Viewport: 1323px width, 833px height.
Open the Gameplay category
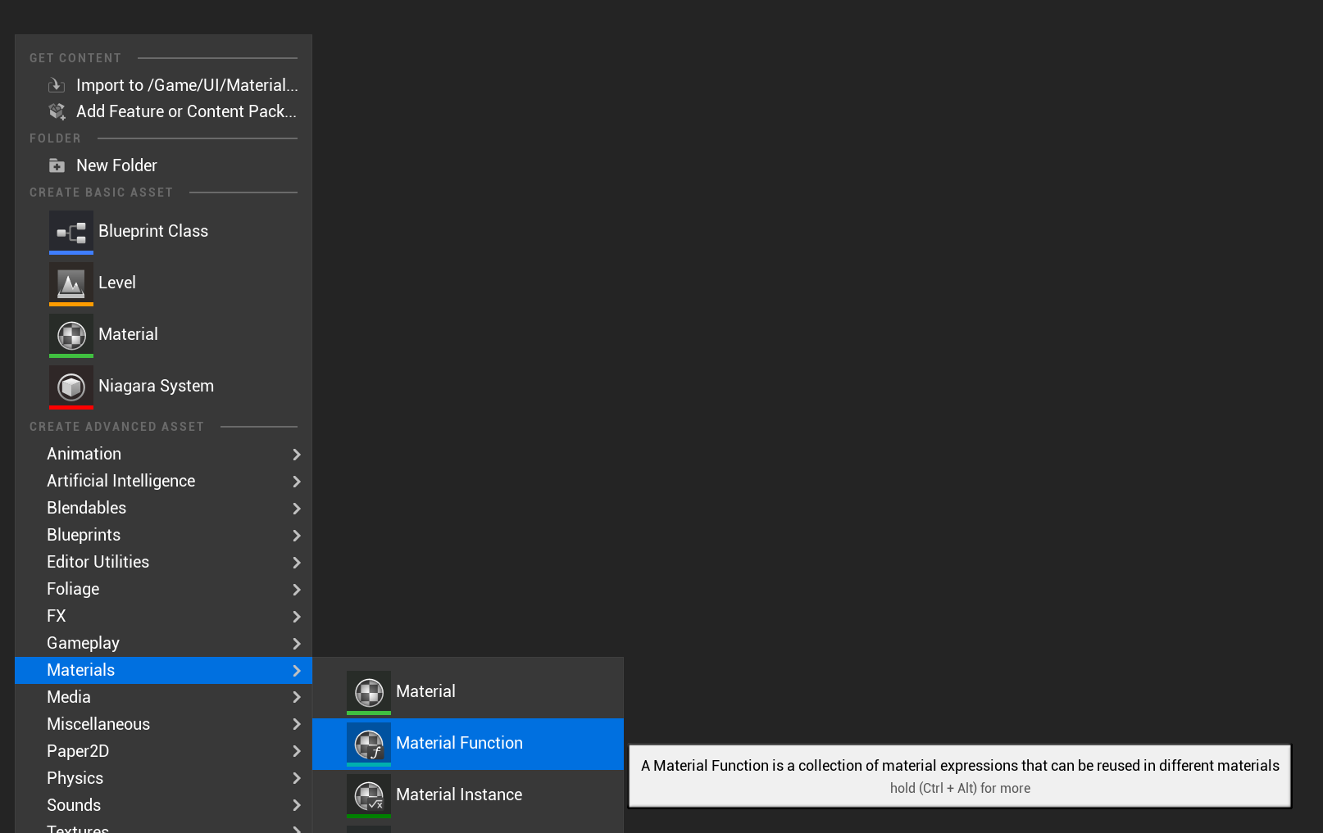[163, 643]
